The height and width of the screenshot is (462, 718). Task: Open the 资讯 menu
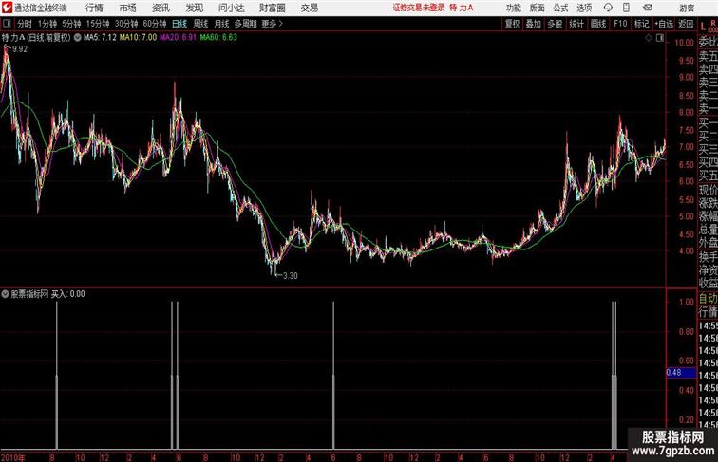161,8
